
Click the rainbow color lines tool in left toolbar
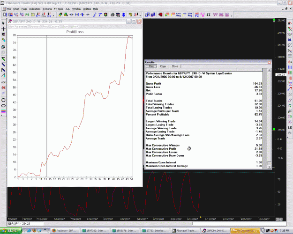pyautogui.click(x=3, y=111)
